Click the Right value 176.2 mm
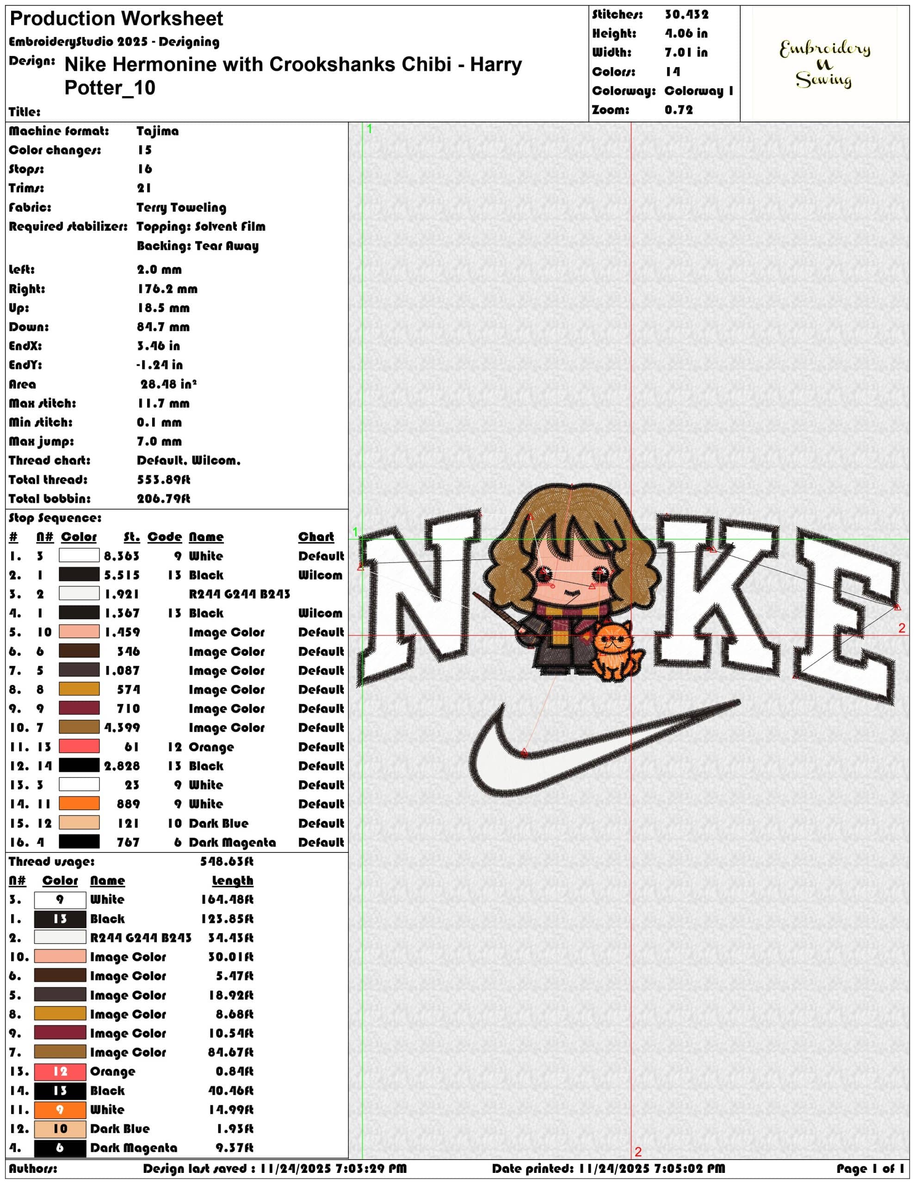The width and height of the screenshot is (915, 1184). pyautogui.click(x=167, y=289)
